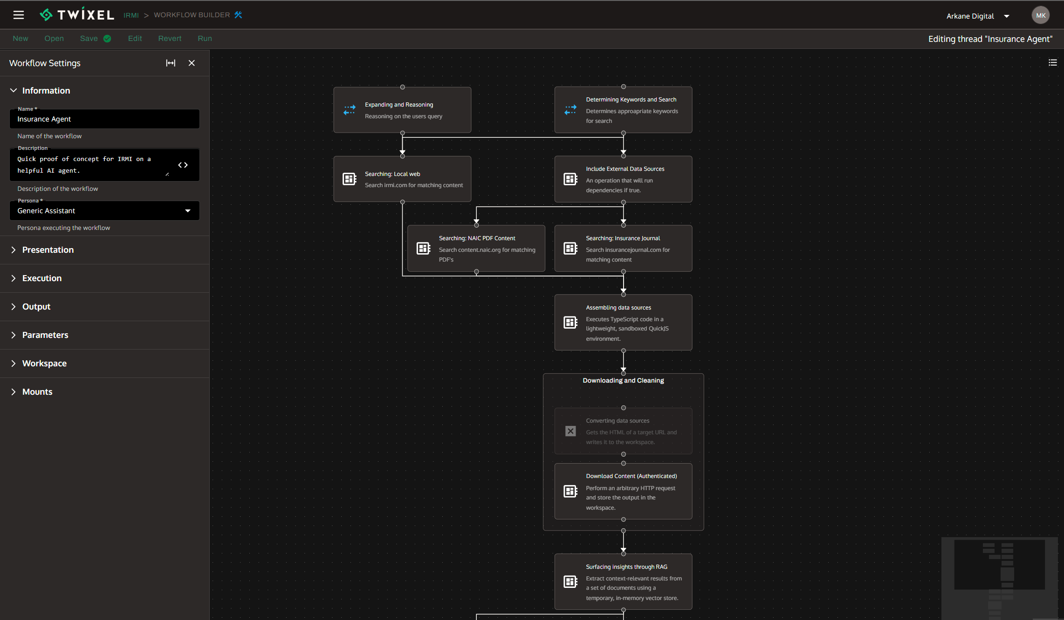Click the wrench icon beside WORKFLOW BUILDER
Viewport: 1064px width, 620px height.
click(238, 14)
